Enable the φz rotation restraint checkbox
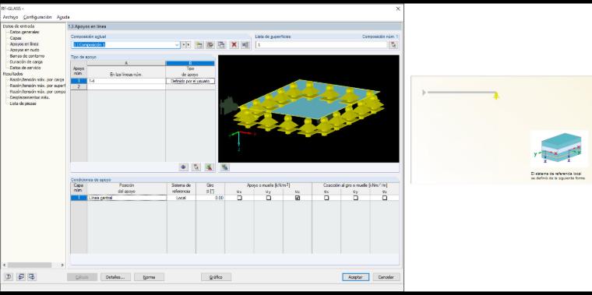This screenshot has height=295, width=592. pyautogui.click(x=384, y=198)
